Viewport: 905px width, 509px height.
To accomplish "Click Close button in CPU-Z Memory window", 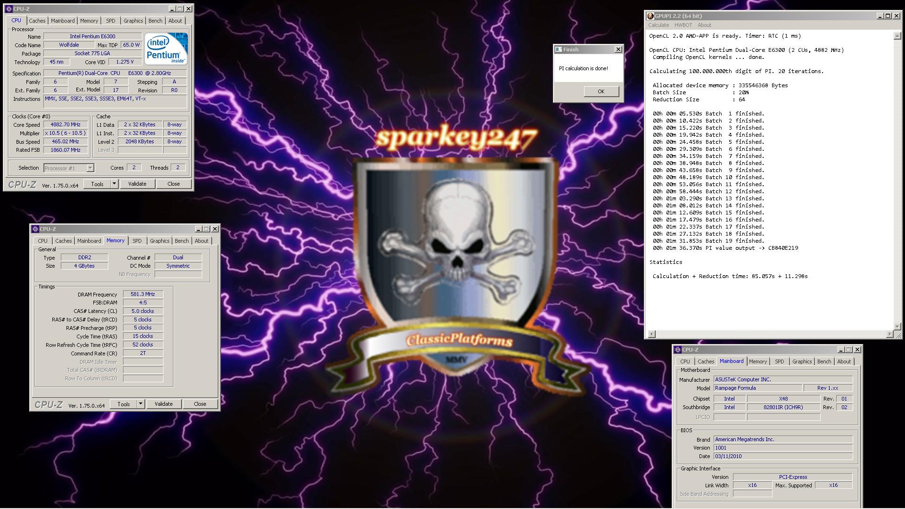I will (200, 404).
